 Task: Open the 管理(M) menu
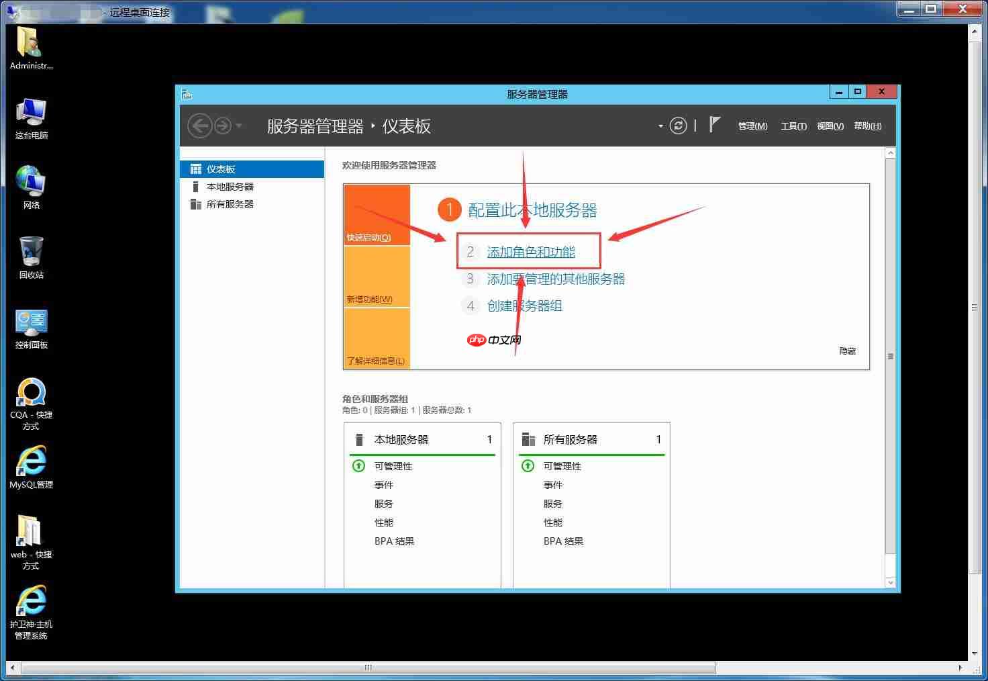coord(752,126)
